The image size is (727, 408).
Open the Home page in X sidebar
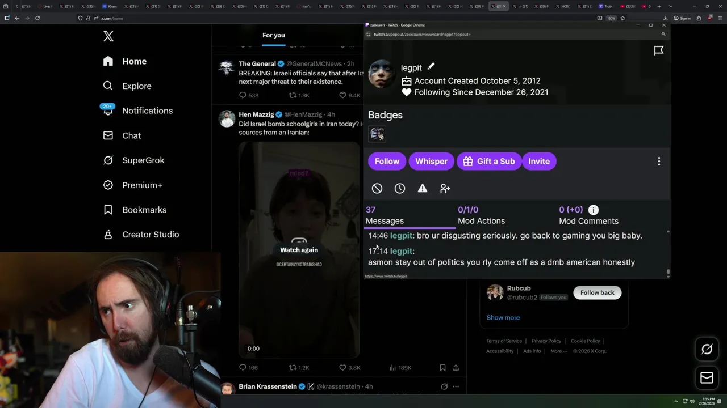point(124,61)
